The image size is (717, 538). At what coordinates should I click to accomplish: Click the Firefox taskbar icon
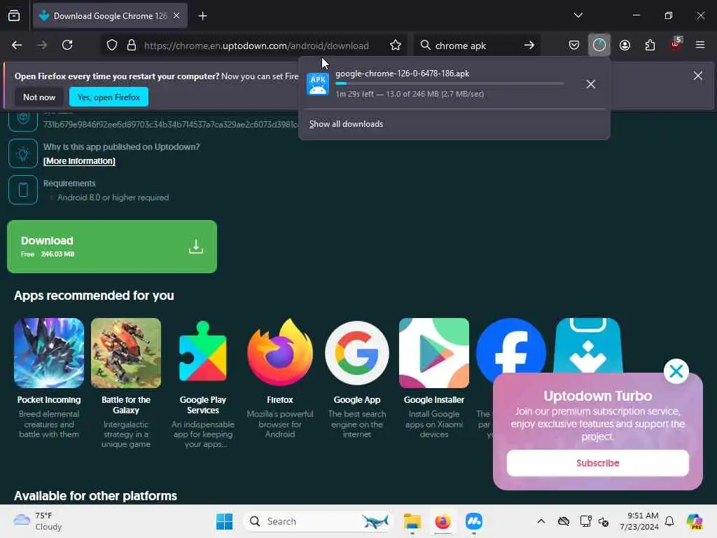click(x=443, y=521)
